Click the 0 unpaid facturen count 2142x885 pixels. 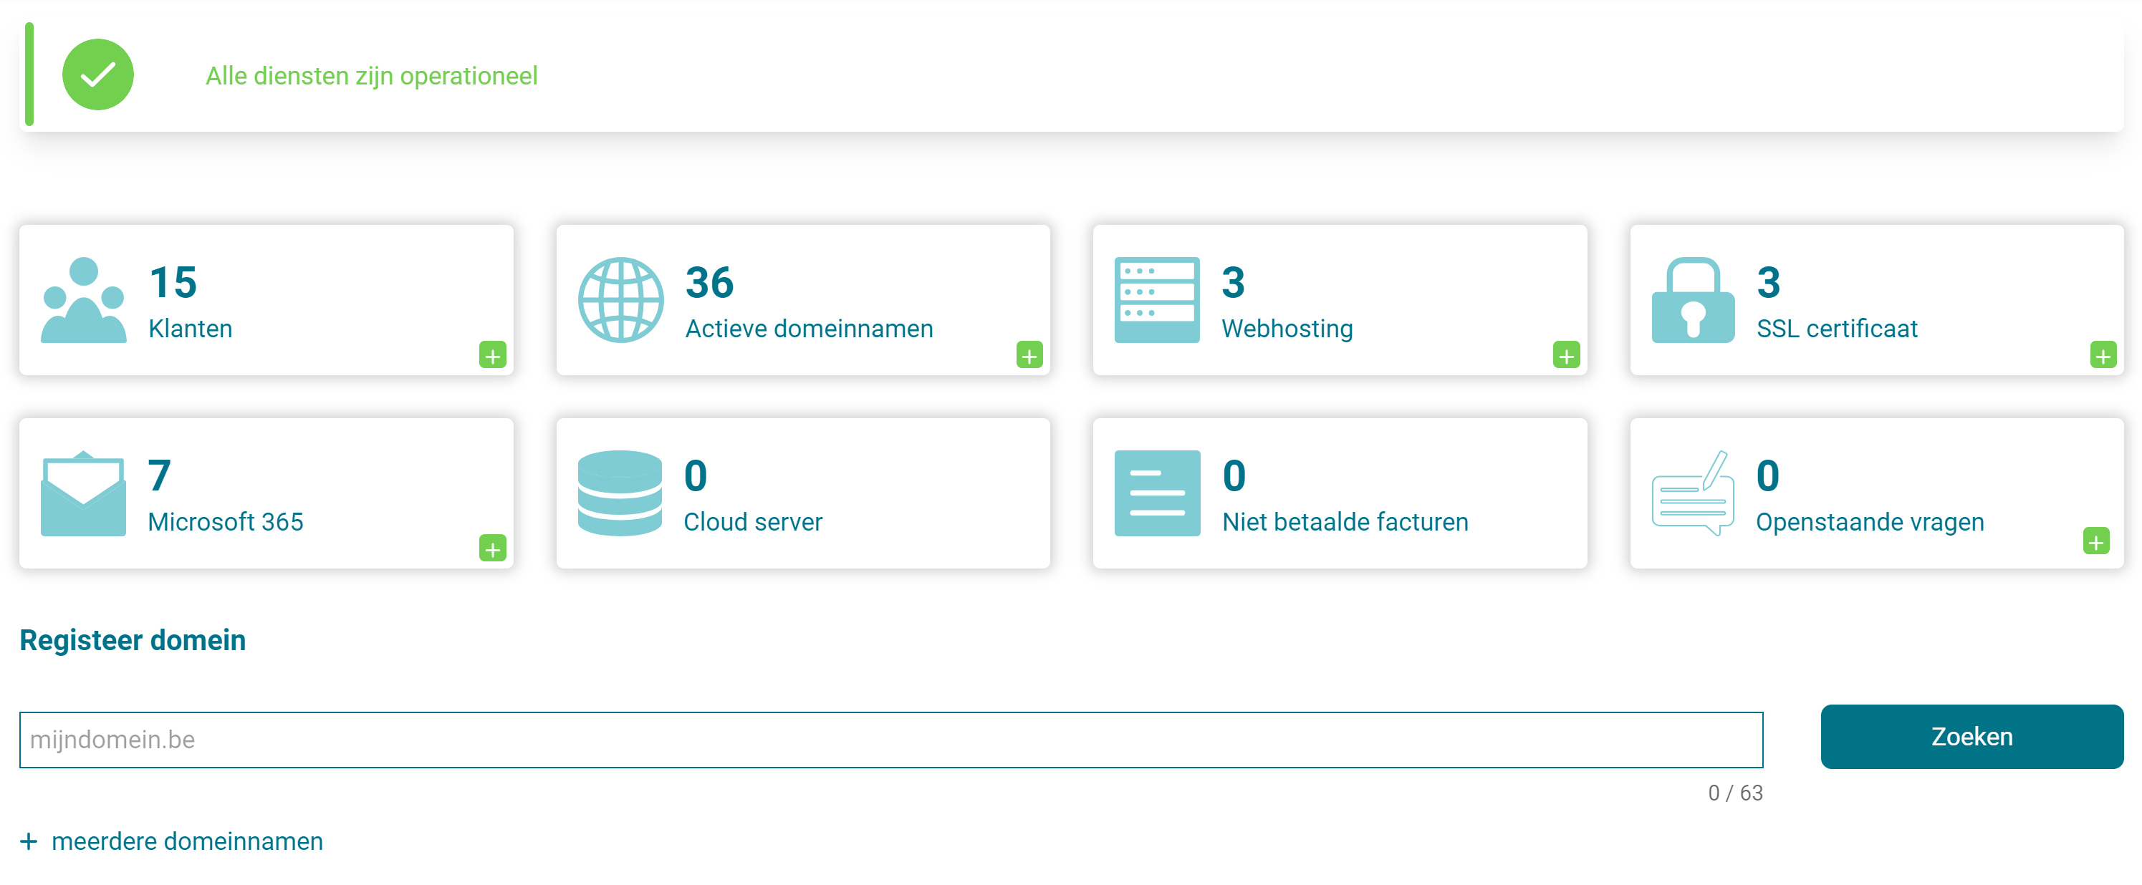(1234, 475)
